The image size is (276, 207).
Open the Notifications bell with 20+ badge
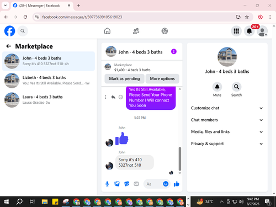click(x=250, y=31)
